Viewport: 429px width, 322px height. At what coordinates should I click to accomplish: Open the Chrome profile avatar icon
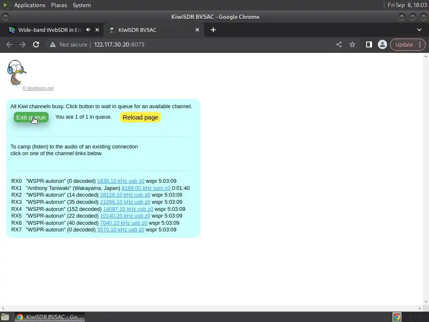[382, 44]
